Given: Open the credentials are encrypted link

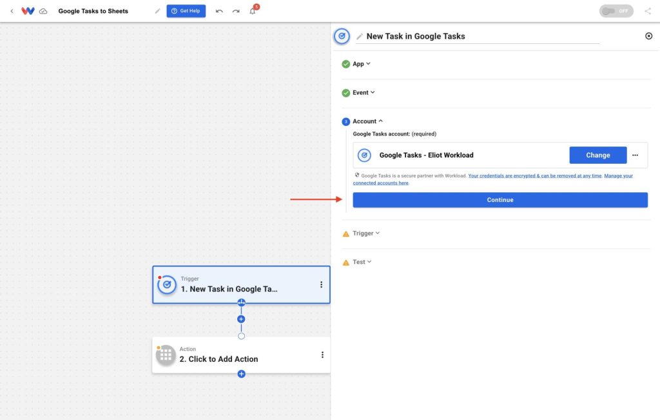Looking at the screenshot, I should point(534,175).
